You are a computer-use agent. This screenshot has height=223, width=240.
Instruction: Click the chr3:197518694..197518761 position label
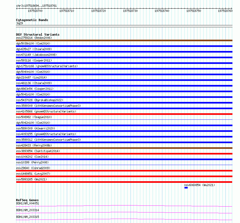[x=36, y=6]
